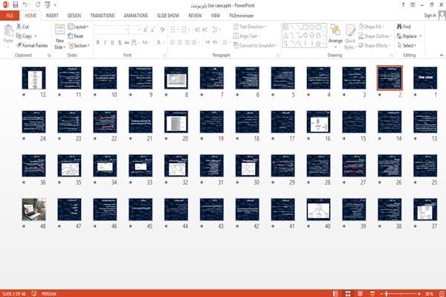
Task: Click Slide Sorter view icon in status bar
Action: tap(348, 293)
